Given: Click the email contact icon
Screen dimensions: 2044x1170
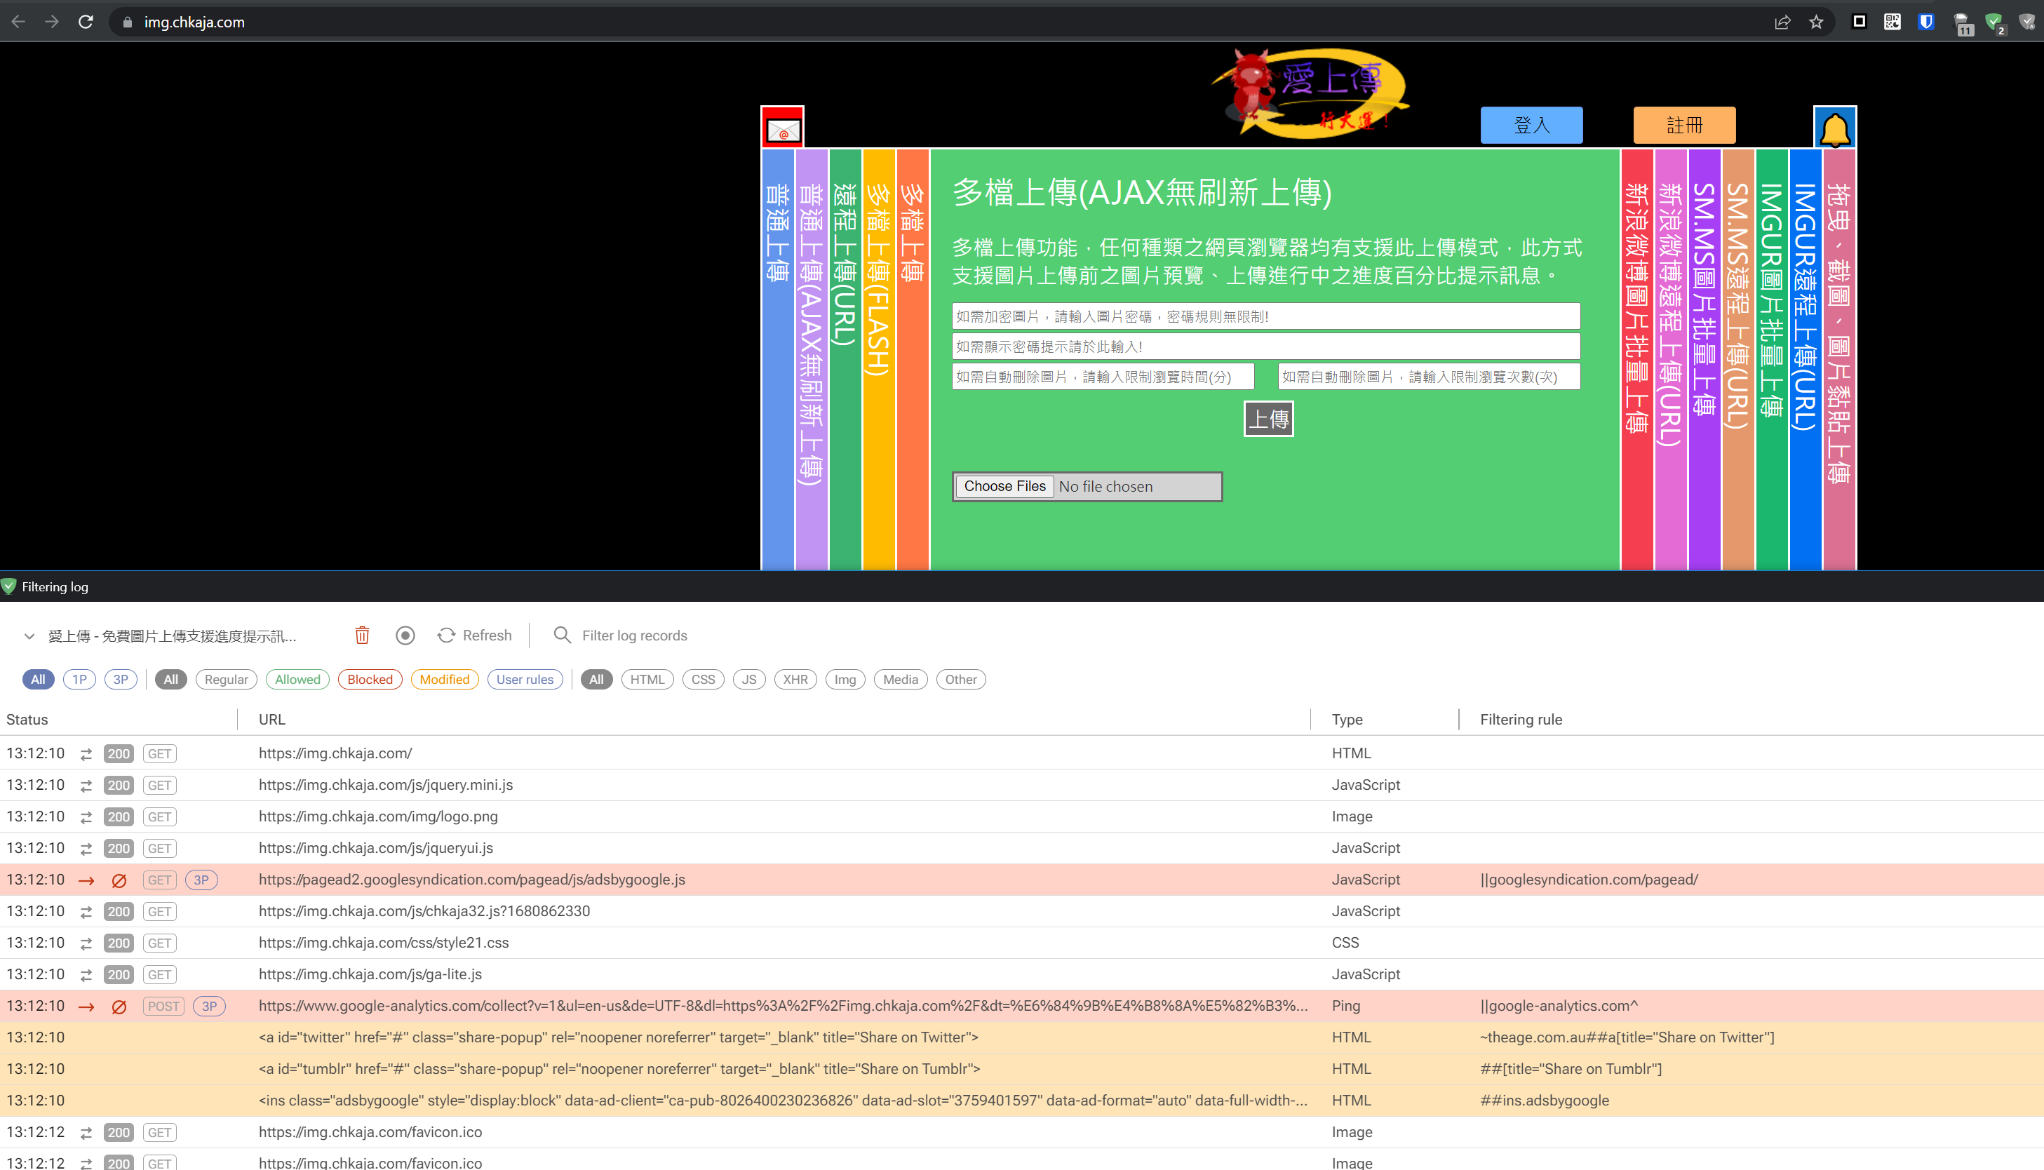Looking at the screenshot, I should tap(783, 127).
